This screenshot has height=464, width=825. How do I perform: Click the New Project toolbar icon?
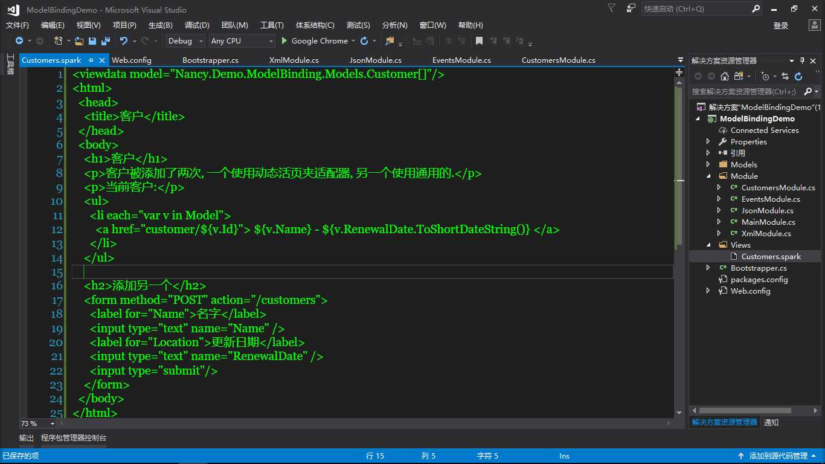pyautogui.click(x=58, y=41)
